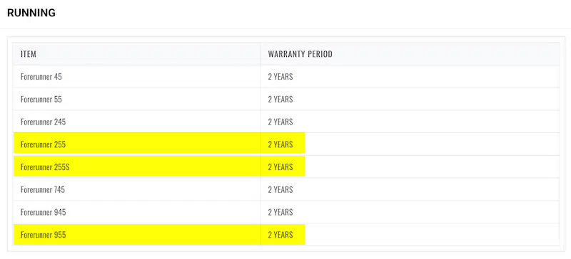Click the RUNNING section heading

point(31,13)
